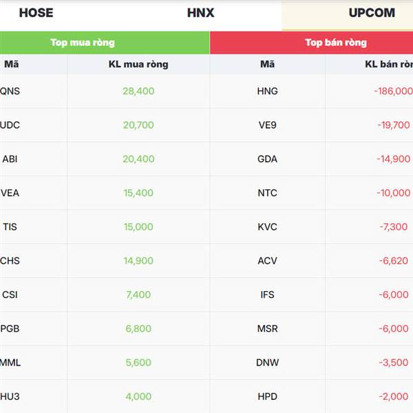Click the HPD ticker

click(x=267, y=396)
